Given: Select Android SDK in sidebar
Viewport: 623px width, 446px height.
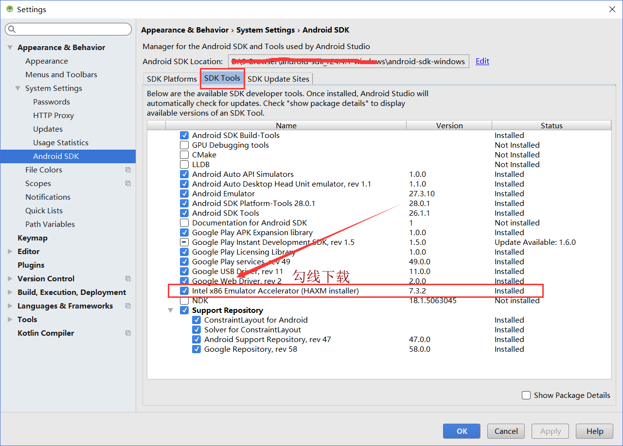Looking at the screenshot, I should 68,156.
